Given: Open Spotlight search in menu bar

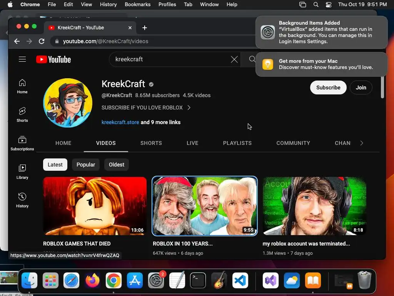Looking at the screenshot, I should pyautogui.click(x=316, y=5).
